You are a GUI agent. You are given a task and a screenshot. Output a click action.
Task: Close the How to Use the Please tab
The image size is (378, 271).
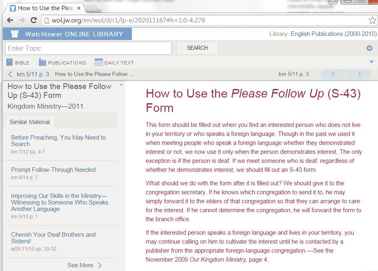pyautogui.click(x=79, y=8)
